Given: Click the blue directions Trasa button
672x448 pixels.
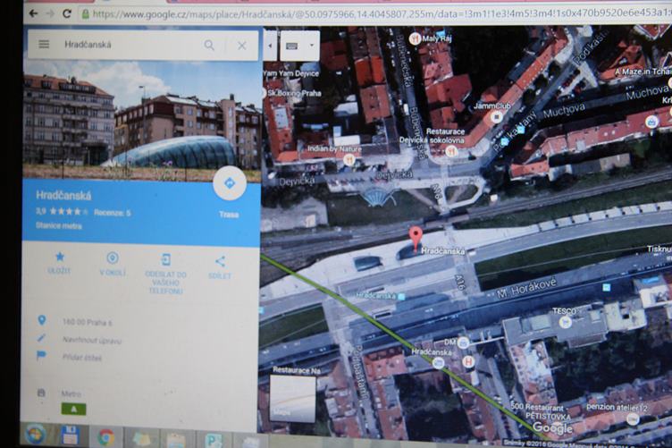Looking at the screenshot, I should click(x=230, y=183).
